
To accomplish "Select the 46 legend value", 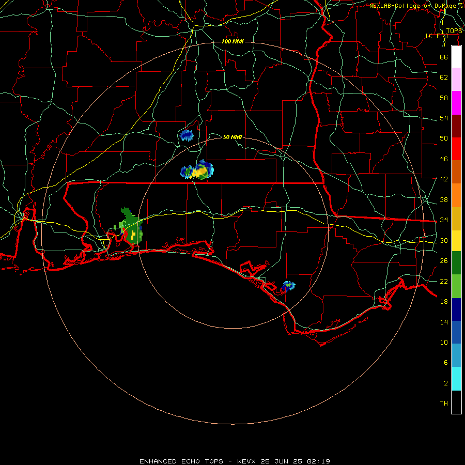I will pyautogui.click(x=444, y=159).
